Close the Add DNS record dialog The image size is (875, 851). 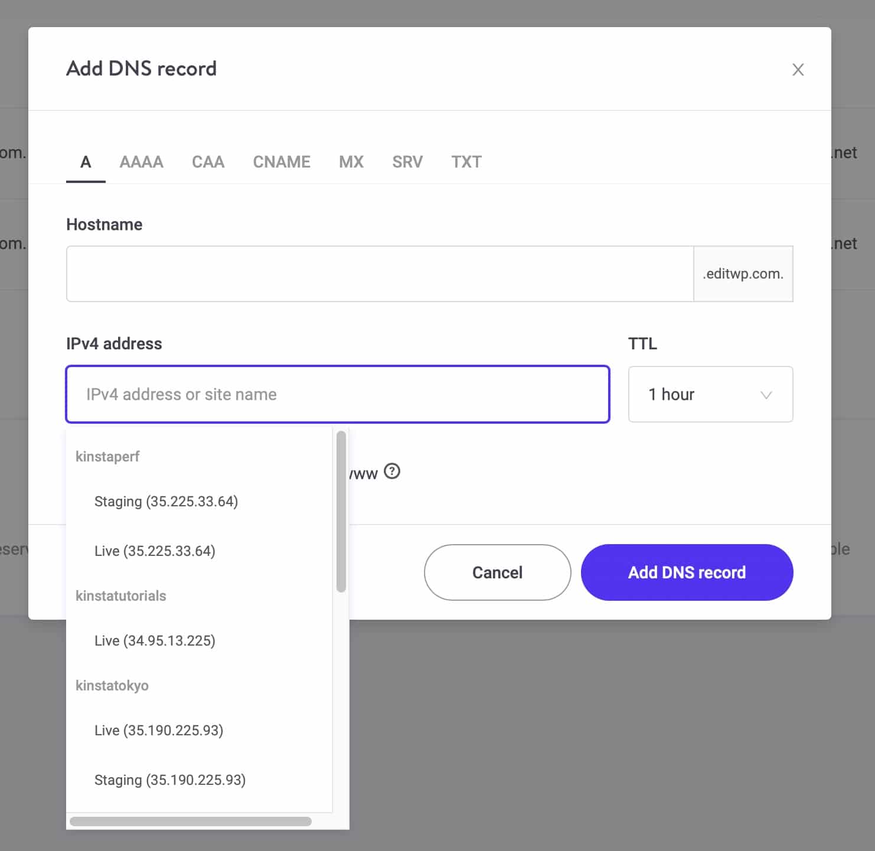798,70
